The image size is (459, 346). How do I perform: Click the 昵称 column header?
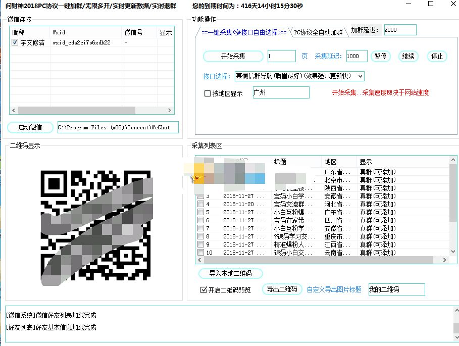(30, 32)
